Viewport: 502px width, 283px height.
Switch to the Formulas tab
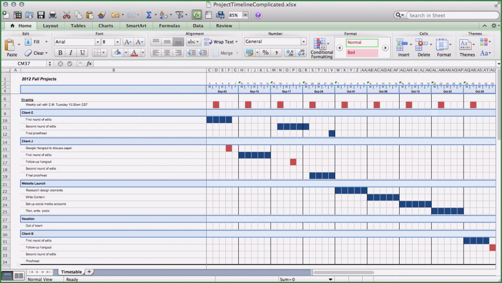(x=169, y=26)
